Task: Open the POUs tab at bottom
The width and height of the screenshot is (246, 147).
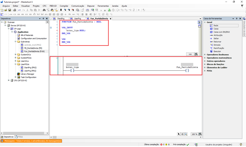Action: point(19,137)
